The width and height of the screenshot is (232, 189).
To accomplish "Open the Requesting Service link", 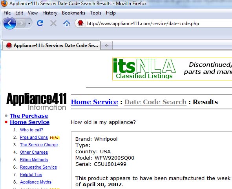I will [38, 167].
